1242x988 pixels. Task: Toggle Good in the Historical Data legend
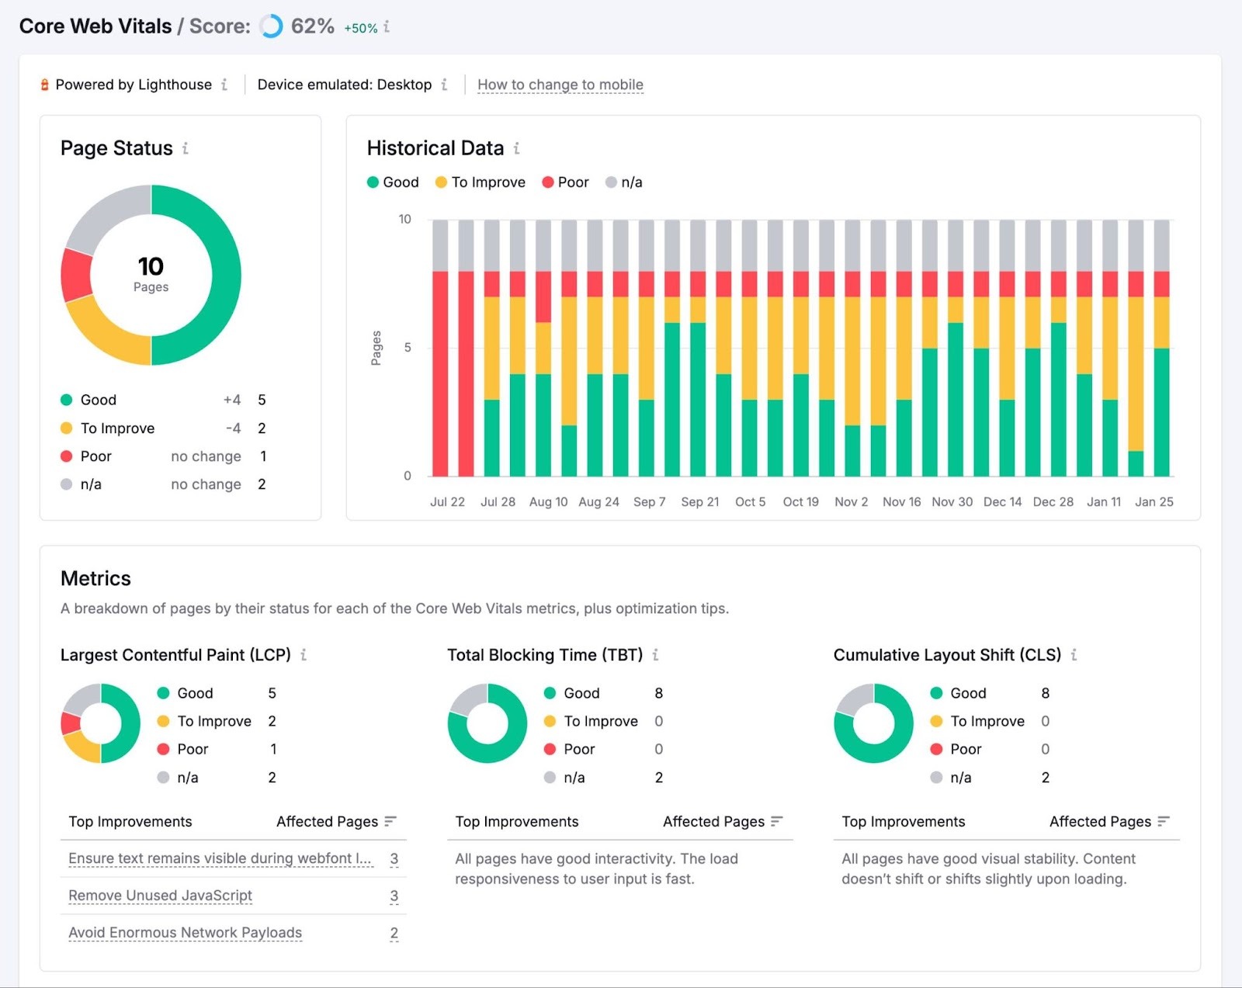click(x=393, y=182)
